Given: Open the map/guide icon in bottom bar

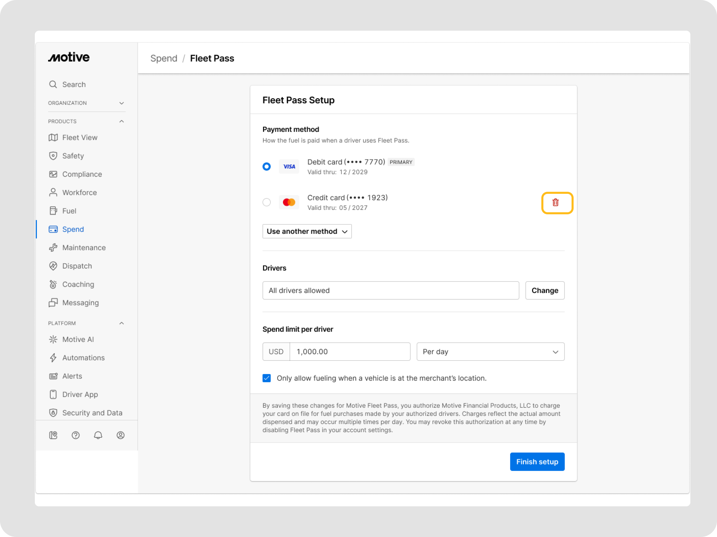Looking at the screenshot, I should 53,435.
